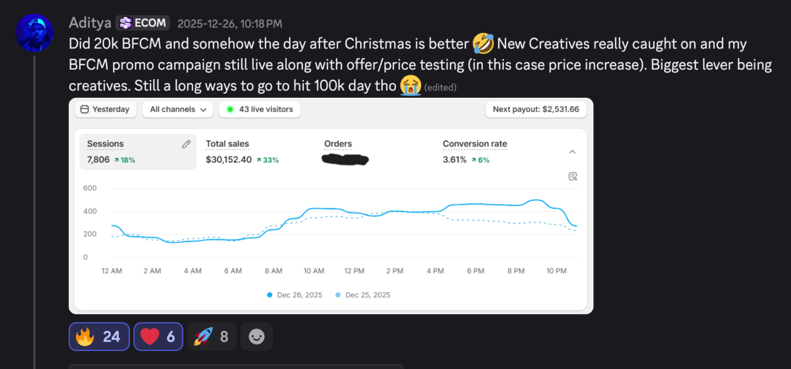Toggle the rocket reaction with 8 votes

[211, 337]
